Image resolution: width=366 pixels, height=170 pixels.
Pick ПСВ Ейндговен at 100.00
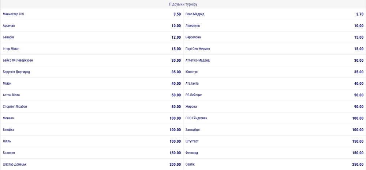pos(274,118)
